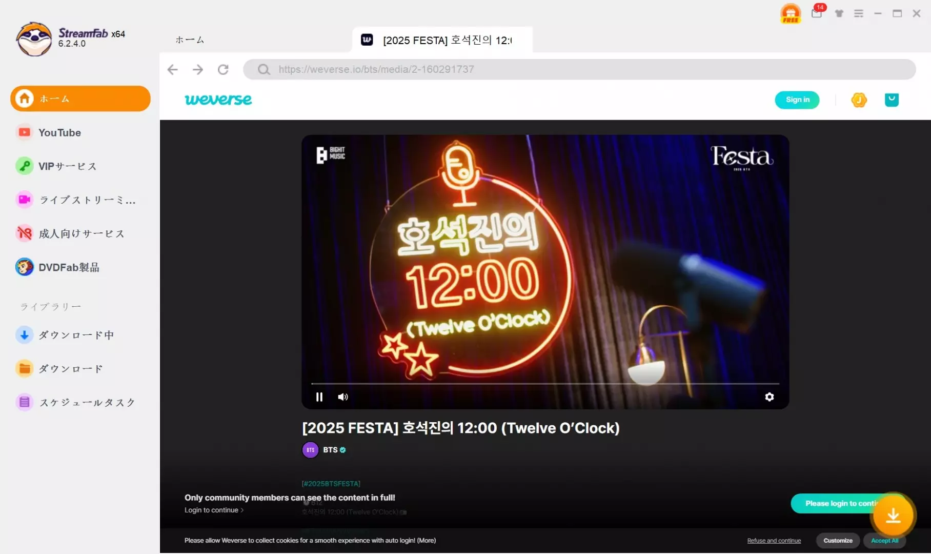Select ホーム in the sidebar
The width and height of the screenshot is (931, 554).
pos(80,98)
